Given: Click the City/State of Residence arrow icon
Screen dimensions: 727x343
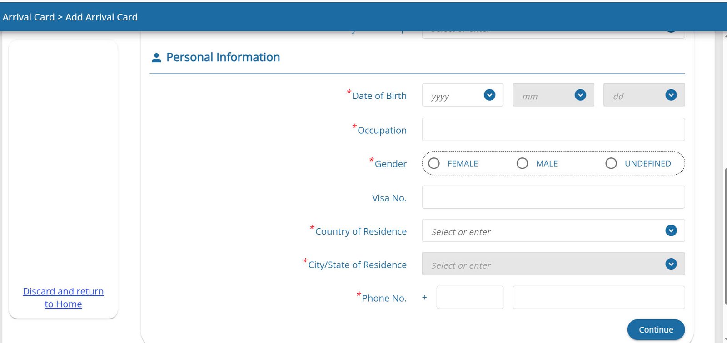Looking at the screenshot, I should pyautogui.click(x=671, y=264).
